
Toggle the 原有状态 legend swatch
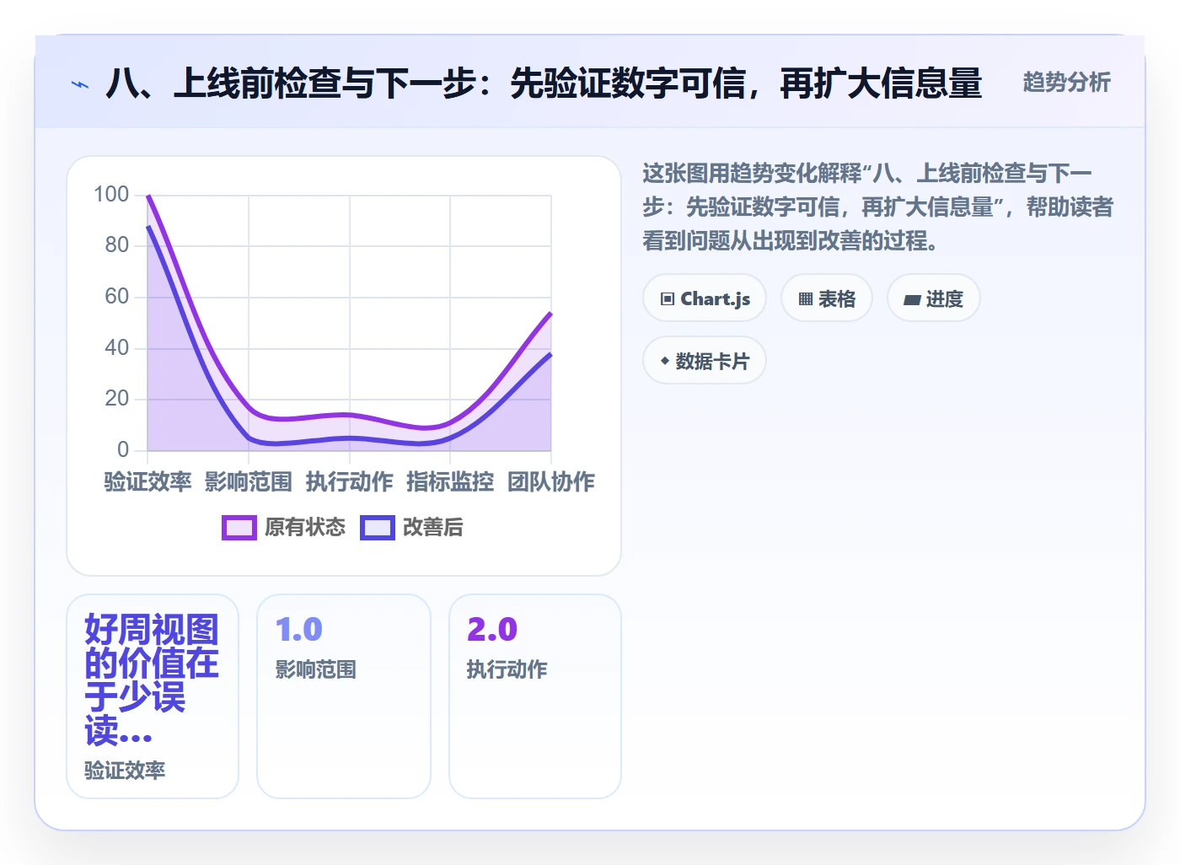pos(239,528)
